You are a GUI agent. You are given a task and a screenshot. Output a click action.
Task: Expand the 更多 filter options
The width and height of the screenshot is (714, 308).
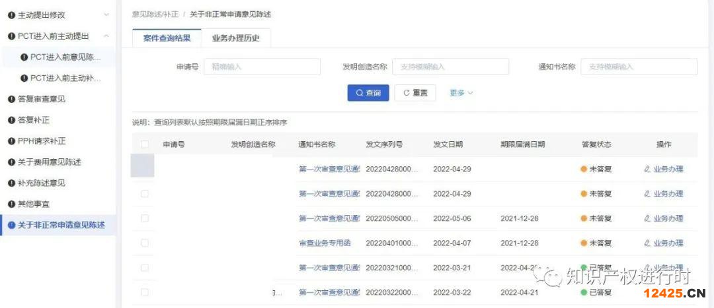coord(461,93)
